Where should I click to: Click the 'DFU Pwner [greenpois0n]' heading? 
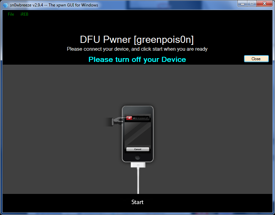pos(137,39)
